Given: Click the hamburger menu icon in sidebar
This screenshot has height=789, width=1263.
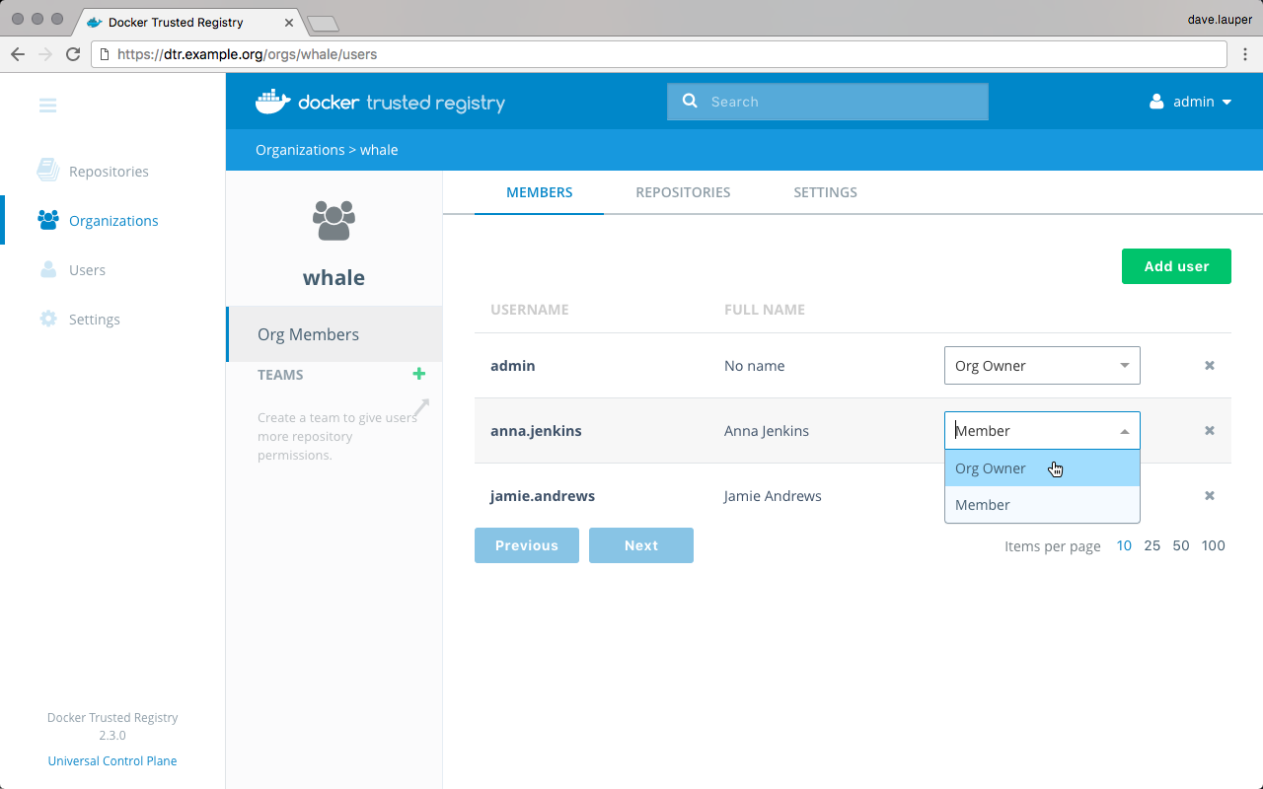Looking at the screenshot, I should (47, 106).
